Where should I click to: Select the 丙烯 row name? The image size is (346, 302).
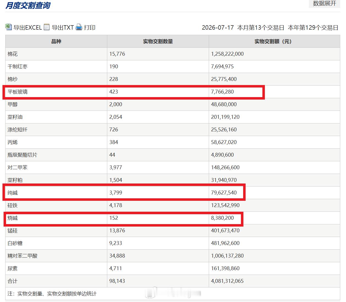tap(13, 142)
